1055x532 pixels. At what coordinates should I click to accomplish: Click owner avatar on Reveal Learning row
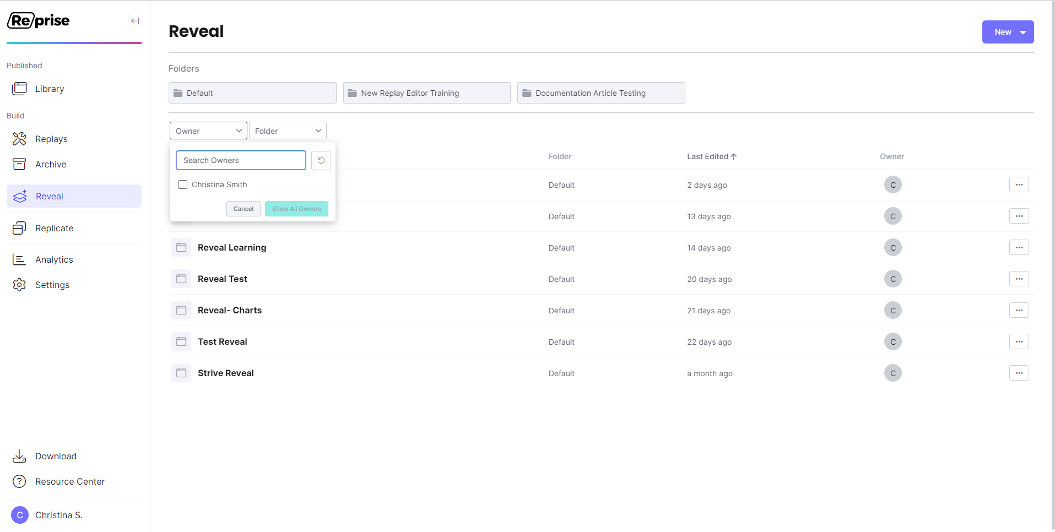pos(893,248)
